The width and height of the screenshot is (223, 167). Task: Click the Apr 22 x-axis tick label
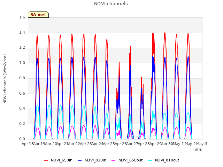click(74, 144)
